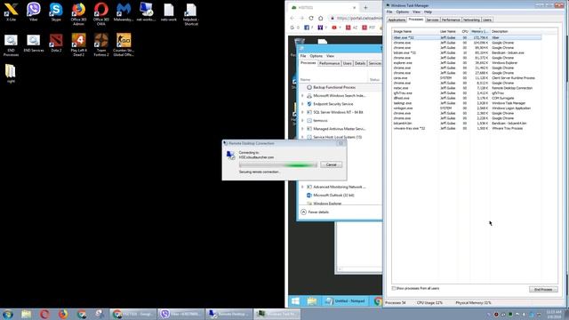Expand Microsoft Windows Search Indexer row
Screen dimensions: 569x320
click(x=302, y=96)
